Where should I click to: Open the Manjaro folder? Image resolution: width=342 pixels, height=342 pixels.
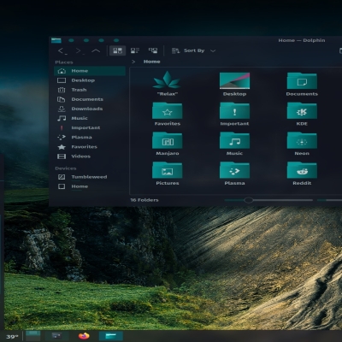tap(168, 144)
